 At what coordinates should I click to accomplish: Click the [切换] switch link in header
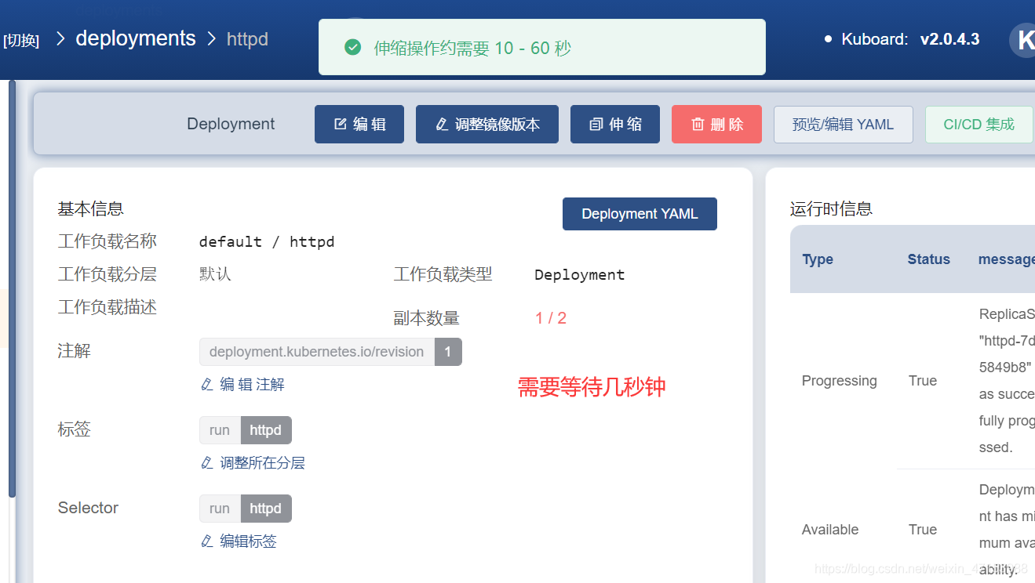point(21,40)
